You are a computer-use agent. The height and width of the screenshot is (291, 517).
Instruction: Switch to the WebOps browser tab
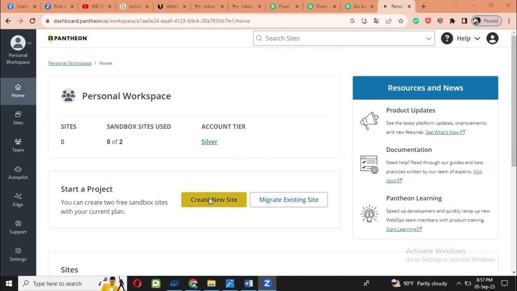(x=171, y=6)
